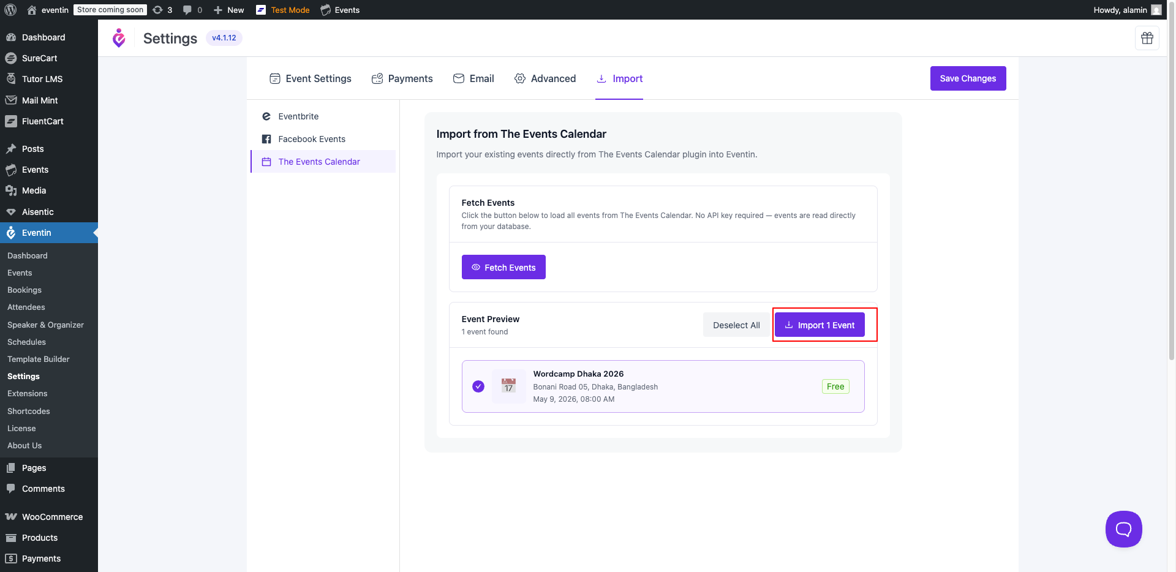Click the Wordcamp Dhaka 2026 event title

(x=578, y=374)
